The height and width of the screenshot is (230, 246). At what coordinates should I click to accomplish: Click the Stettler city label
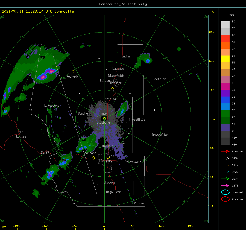pos(159,79)
